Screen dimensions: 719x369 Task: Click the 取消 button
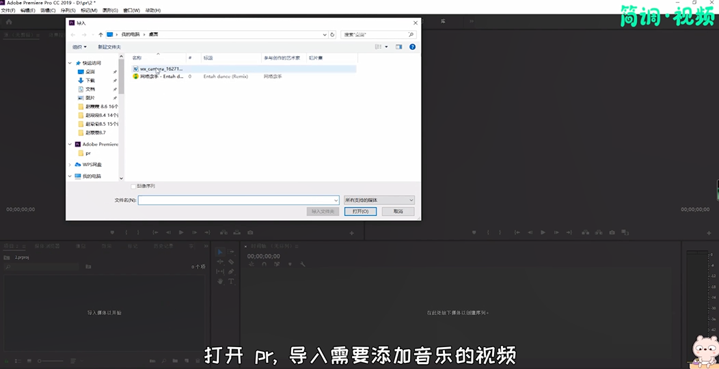coord(398,211)
